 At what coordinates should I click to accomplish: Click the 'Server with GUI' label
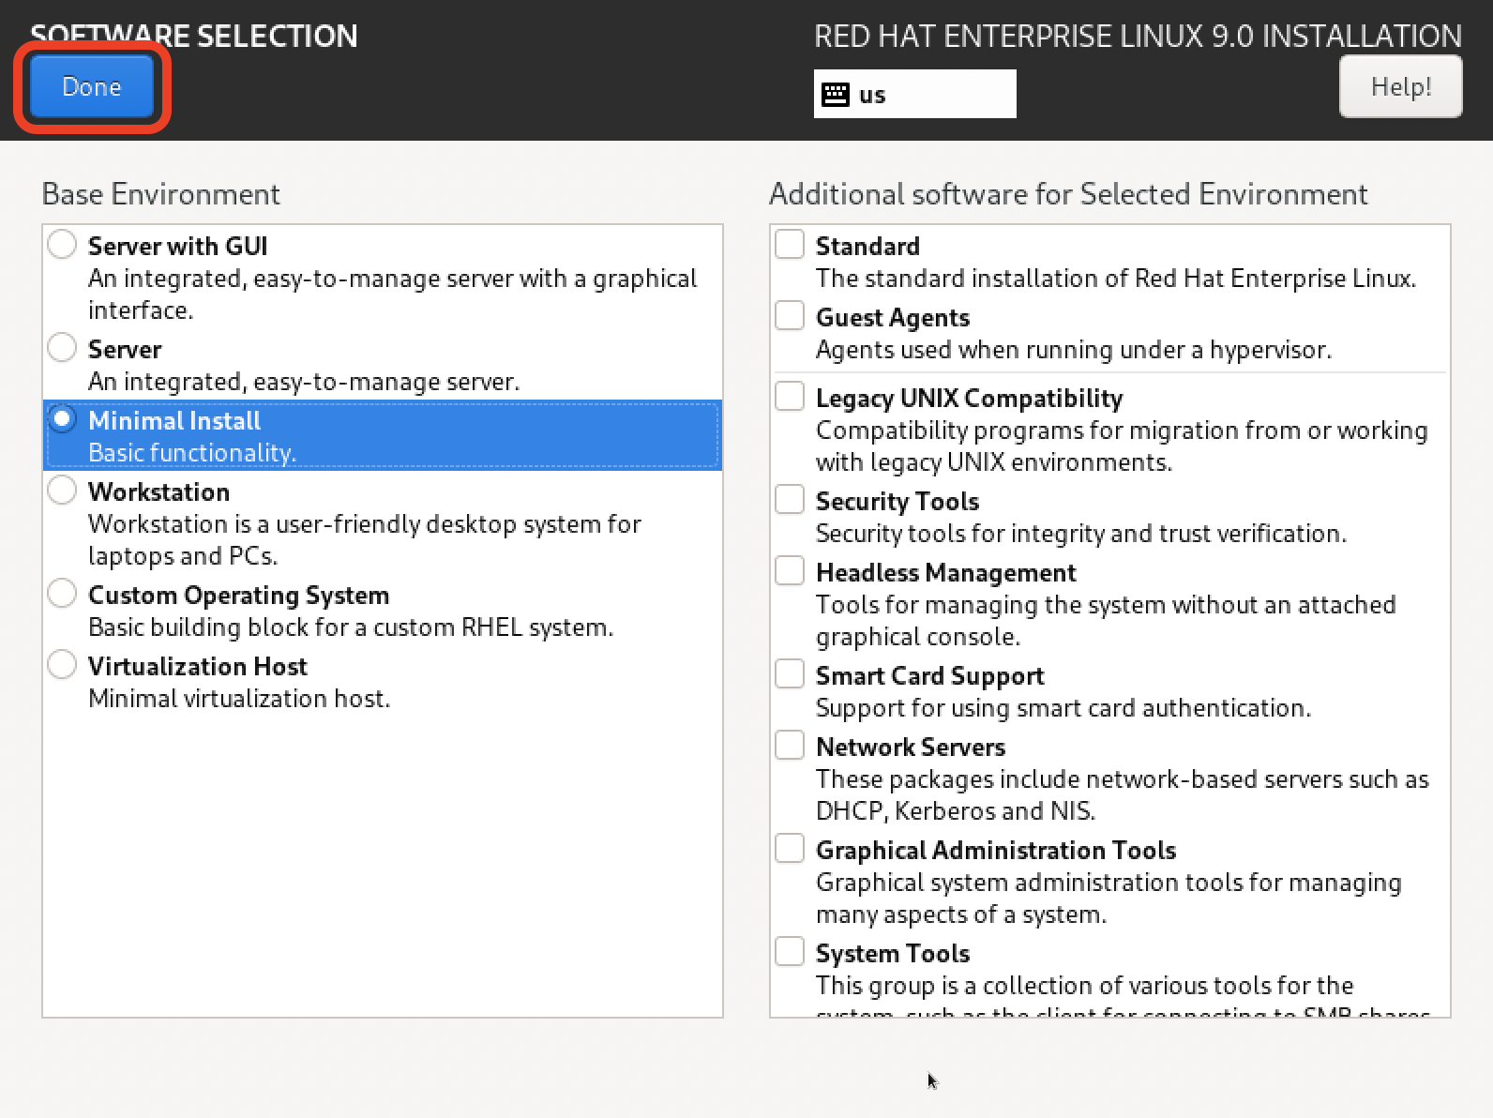coord(178,246)
